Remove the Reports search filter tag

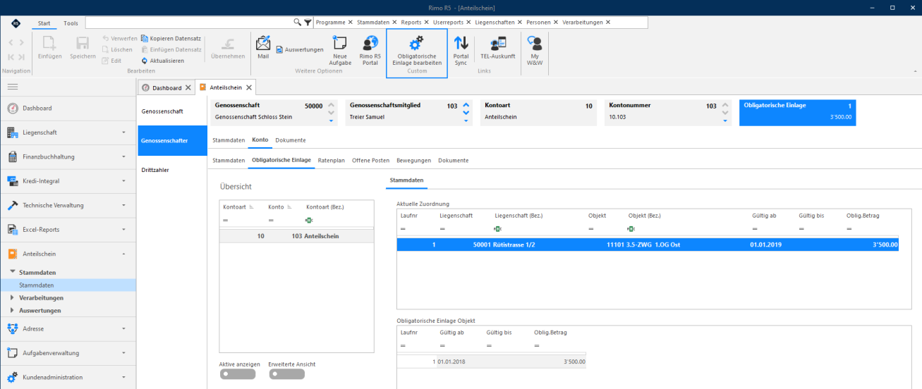point(427,23)
